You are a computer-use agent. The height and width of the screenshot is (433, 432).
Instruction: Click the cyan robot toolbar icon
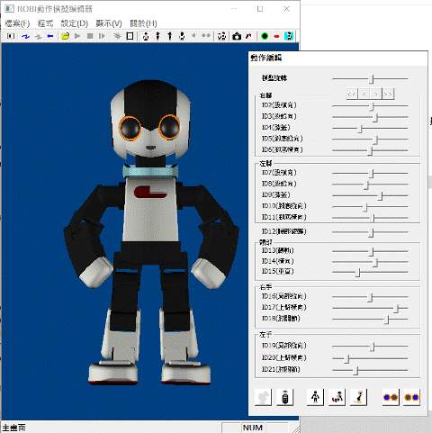[289, 36]
